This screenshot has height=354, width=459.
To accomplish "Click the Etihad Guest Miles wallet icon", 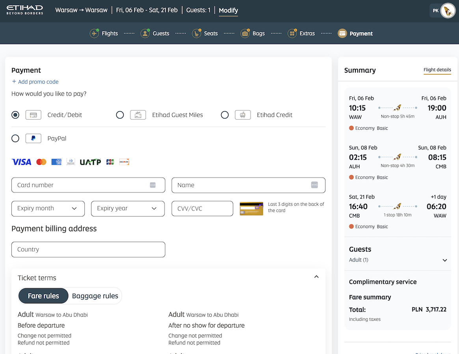I will (138, 115).
